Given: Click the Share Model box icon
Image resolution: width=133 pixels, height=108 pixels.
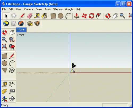Looking at the screenshot, I should tap(37, 23).
